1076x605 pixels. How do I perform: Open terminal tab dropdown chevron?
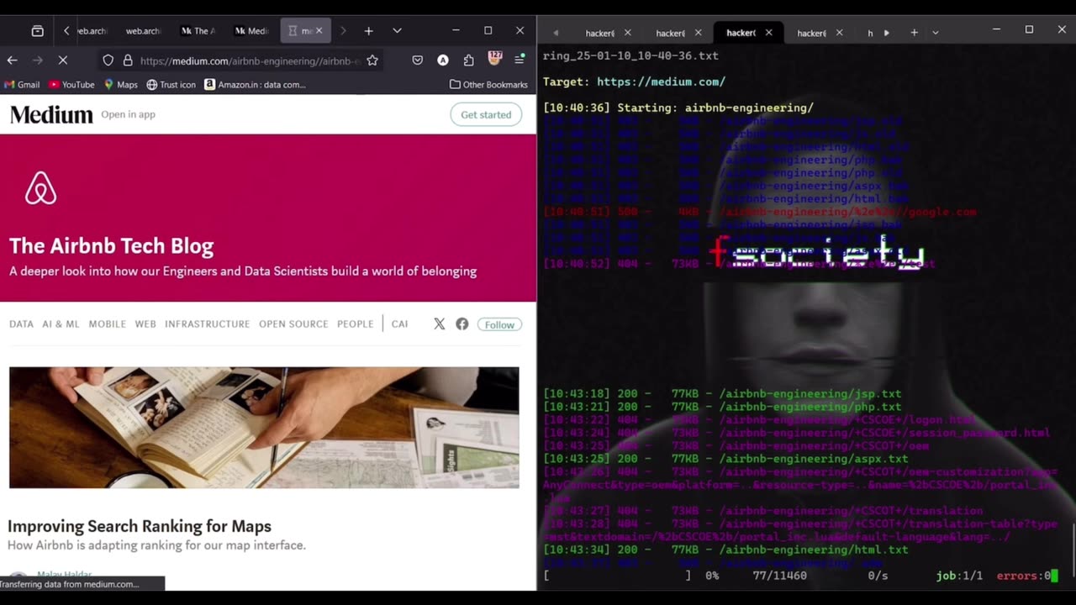[936, 33]
